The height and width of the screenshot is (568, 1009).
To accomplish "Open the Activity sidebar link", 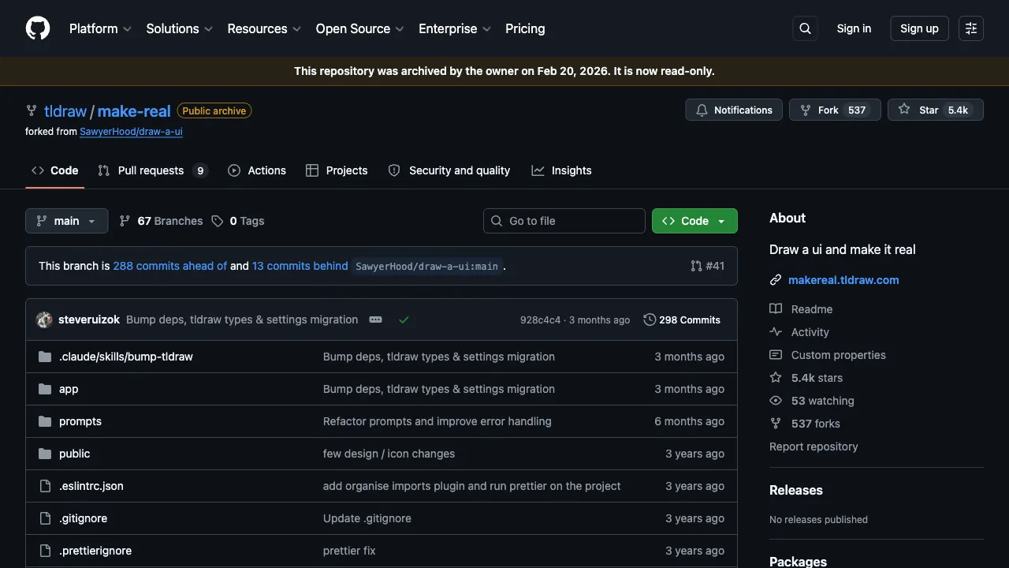I will [x=799, y=332].
